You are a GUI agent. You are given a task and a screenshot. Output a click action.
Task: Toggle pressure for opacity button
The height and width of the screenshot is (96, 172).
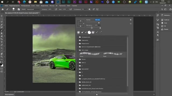click(56, 9)
